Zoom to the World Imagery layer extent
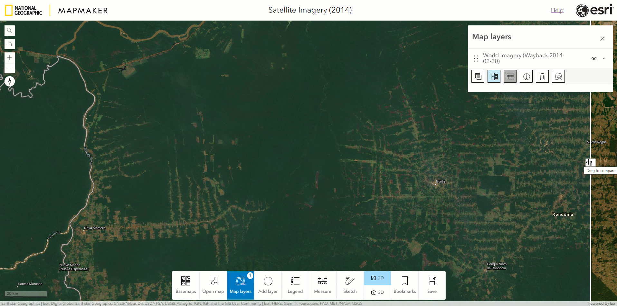 point(558,76)
